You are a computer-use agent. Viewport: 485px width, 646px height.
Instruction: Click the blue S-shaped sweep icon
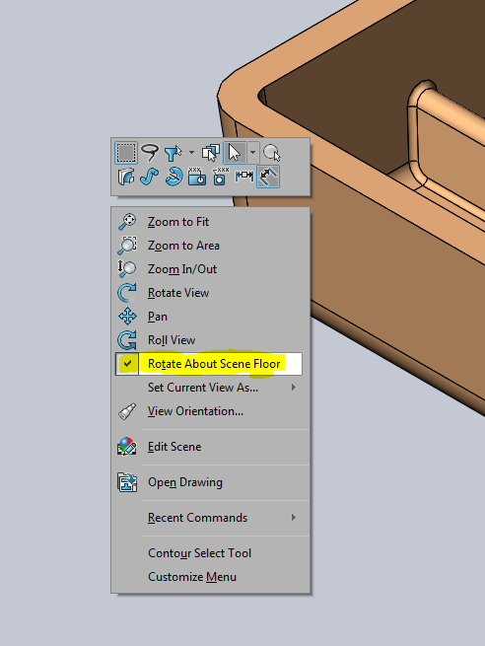click(150, 177)
